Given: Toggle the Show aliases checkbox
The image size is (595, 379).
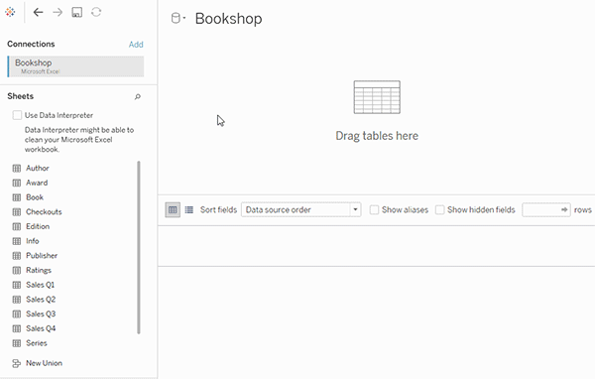Looking at the screenshot, I should 374,209.
